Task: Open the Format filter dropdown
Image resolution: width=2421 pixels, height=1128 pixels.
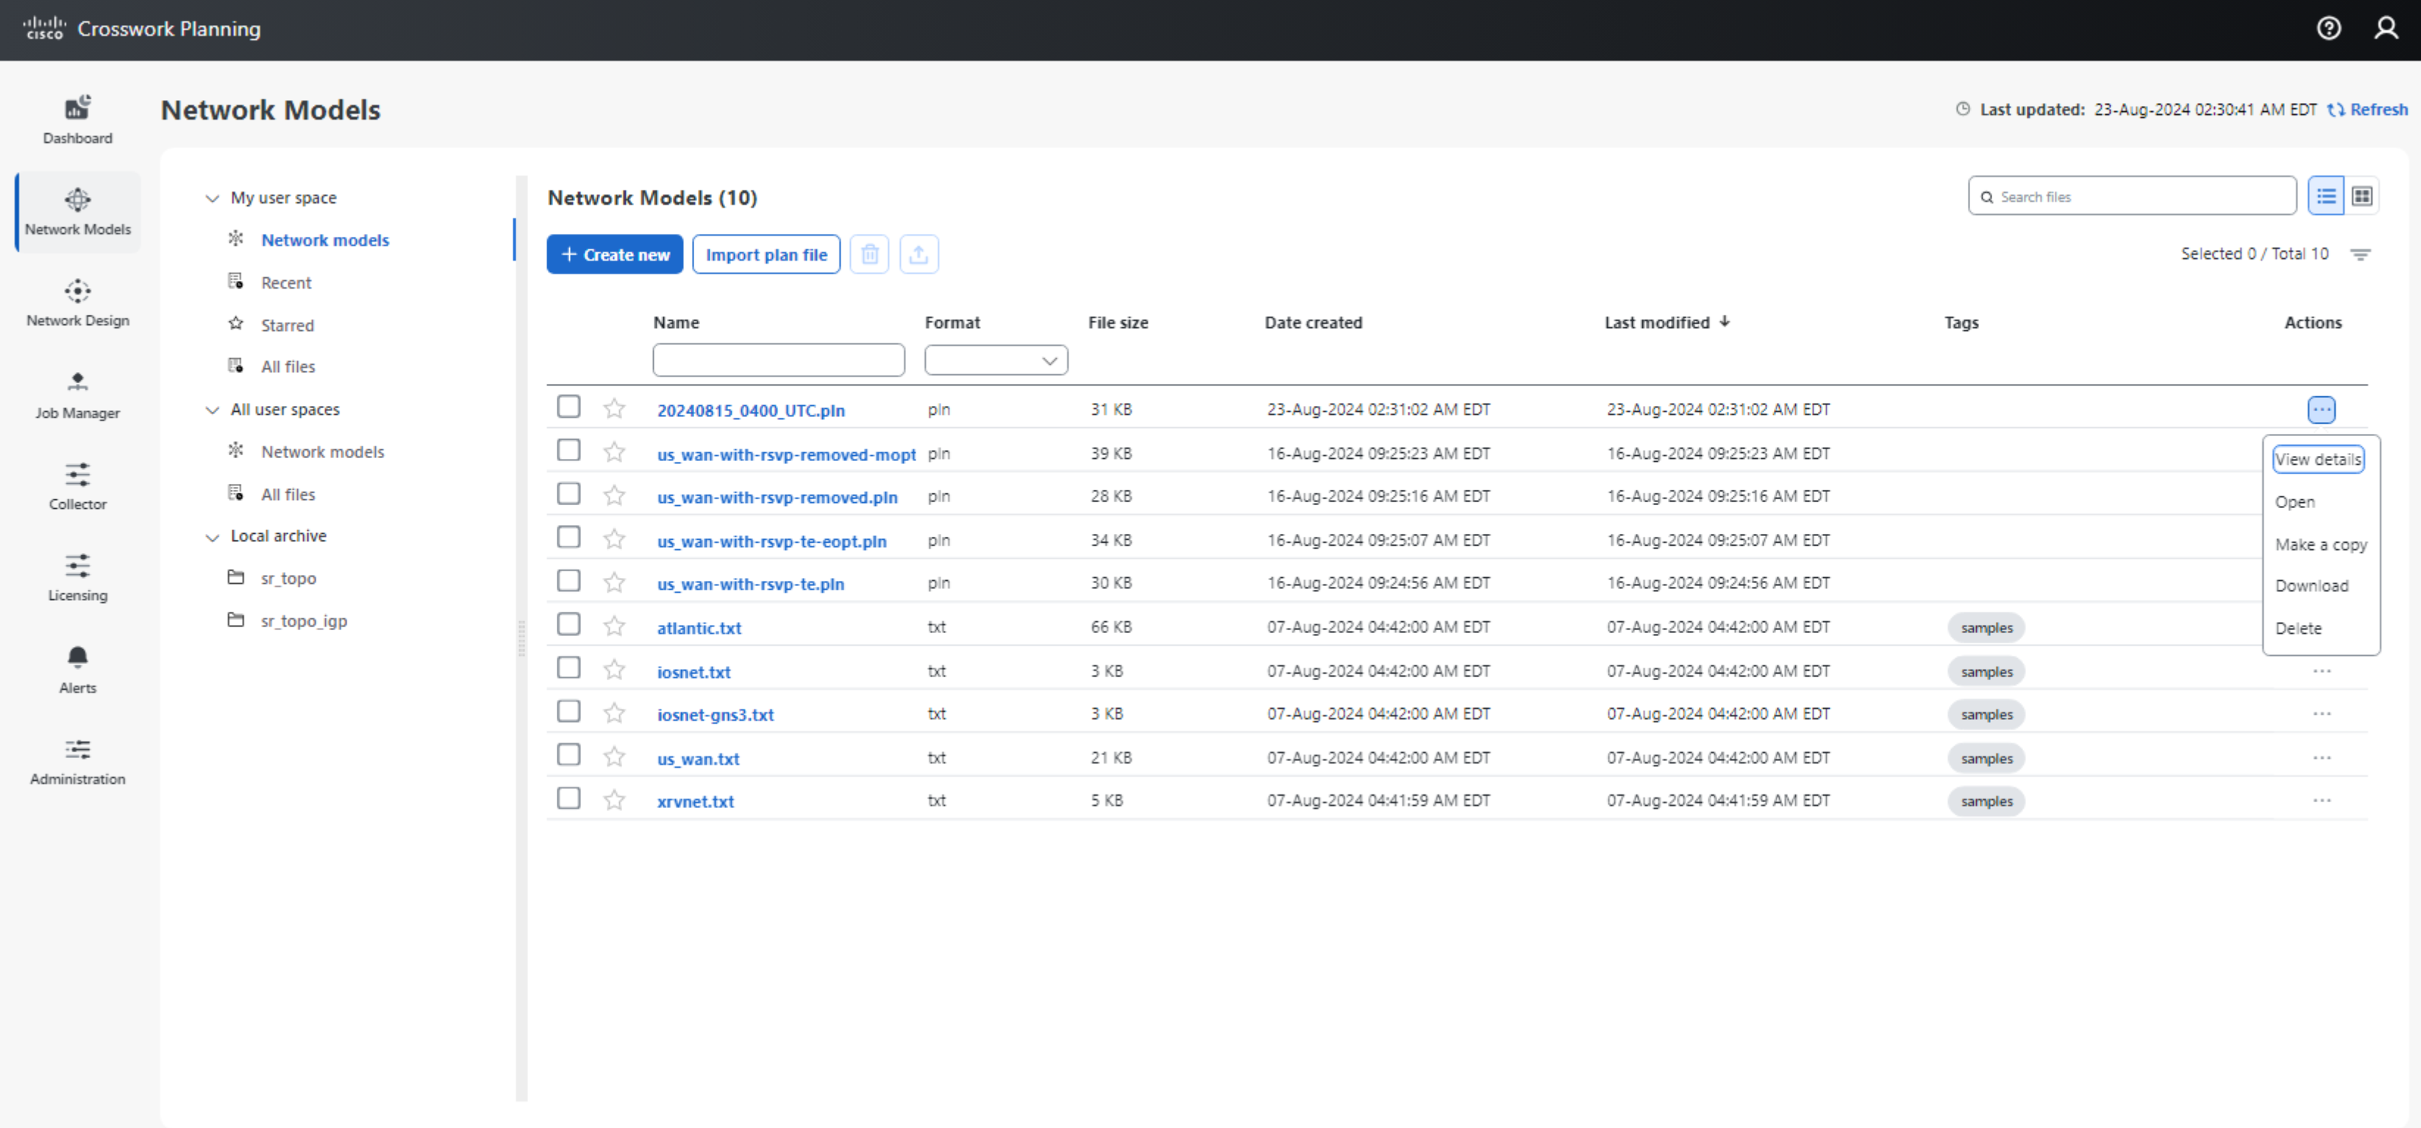Action: point(995,360)
